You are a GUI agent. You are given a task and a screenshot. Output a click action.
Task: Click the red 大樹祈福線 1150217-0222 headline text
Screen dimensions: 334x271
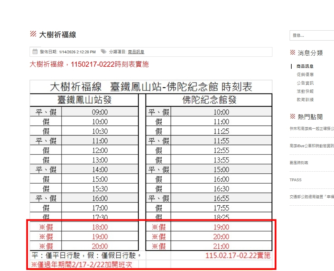[89, 64]
